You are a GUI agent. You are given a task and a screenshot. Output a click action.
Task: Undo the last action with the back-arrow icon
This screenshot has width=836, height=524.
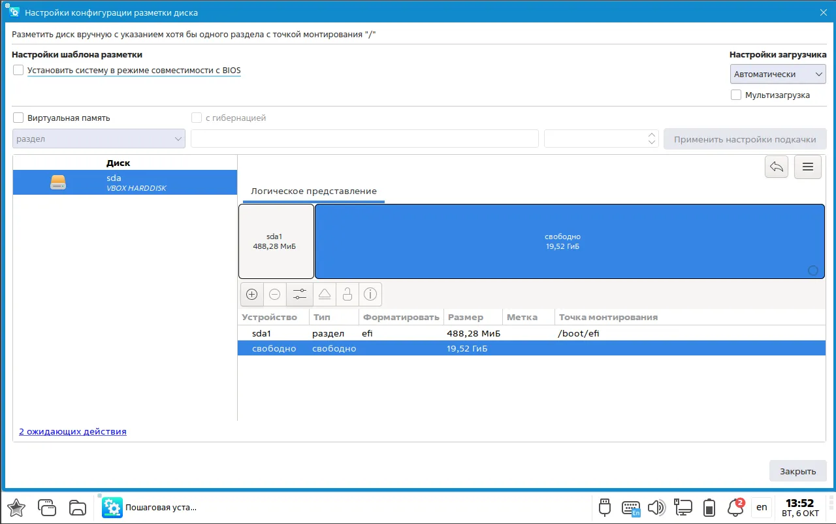(x=777, y=167)
